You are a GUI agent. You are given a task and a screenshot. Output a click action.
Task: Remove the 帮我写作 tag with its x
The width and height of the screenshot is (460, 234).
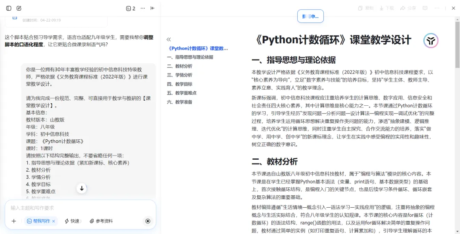click(53, 221)
